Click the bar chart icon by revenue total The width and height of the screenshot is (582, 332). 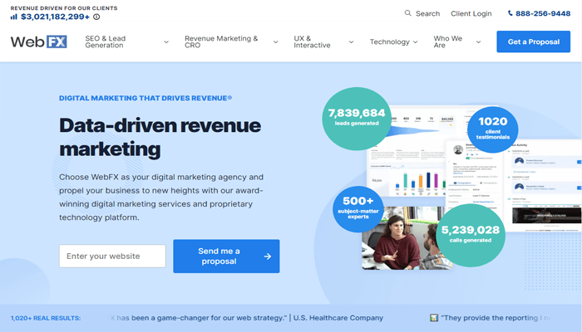[x=14, y=17]
